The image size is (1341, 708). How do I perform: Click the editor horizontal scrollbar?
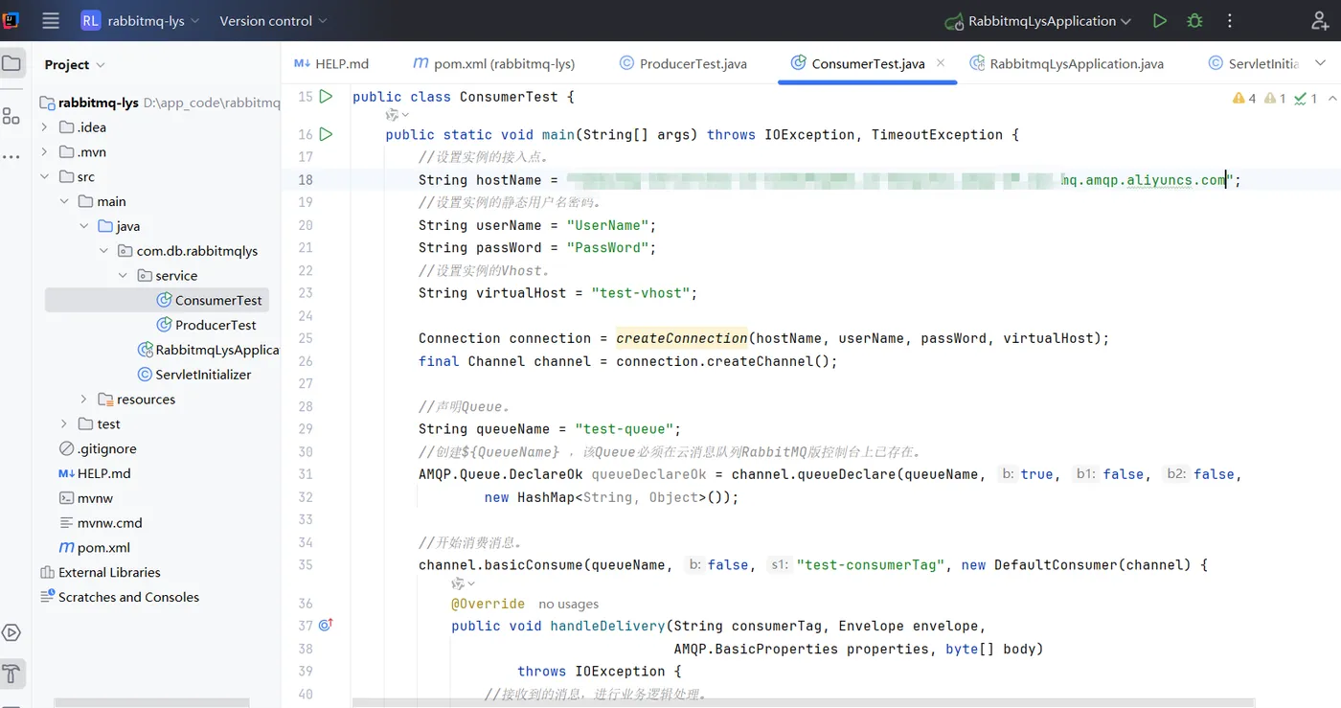pos(804,702)
